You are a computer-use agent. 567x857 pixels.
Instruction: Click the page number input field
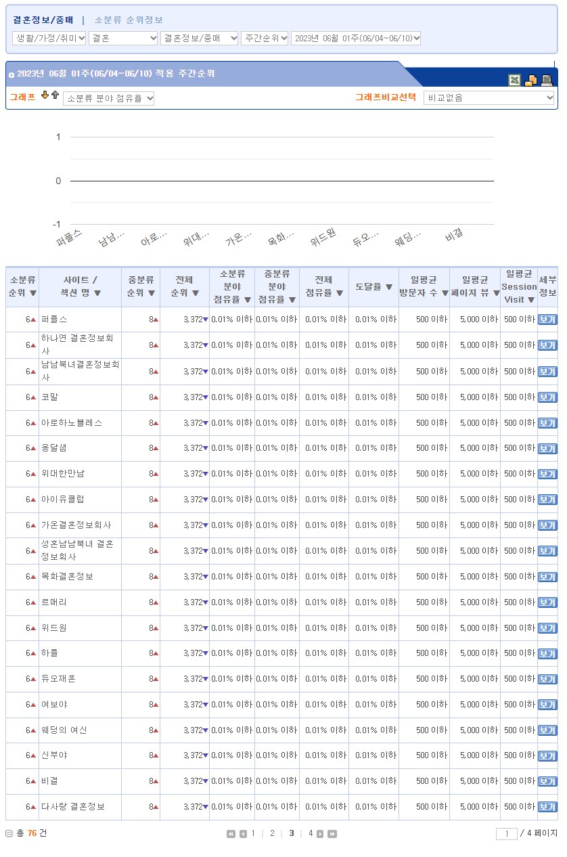click(506, 834)
